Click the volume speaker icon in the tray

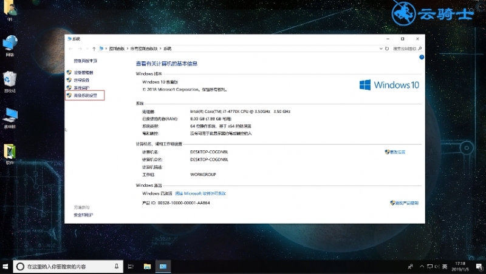(x=437, y=266)
